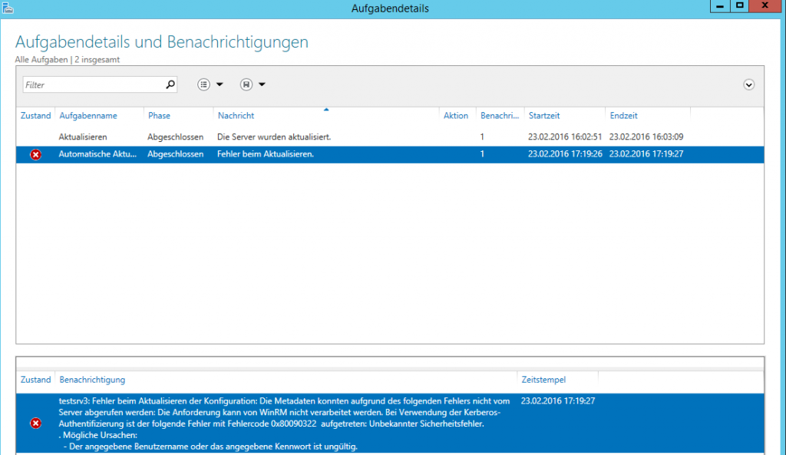Click message 'Fehler beim Aktualisieren.'
Screen dimensions: 786x455
point(265,153)
